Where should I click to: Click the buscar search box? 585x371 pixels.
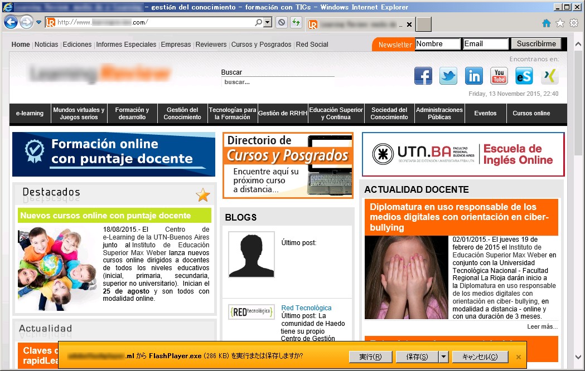[x=278, y=82]
